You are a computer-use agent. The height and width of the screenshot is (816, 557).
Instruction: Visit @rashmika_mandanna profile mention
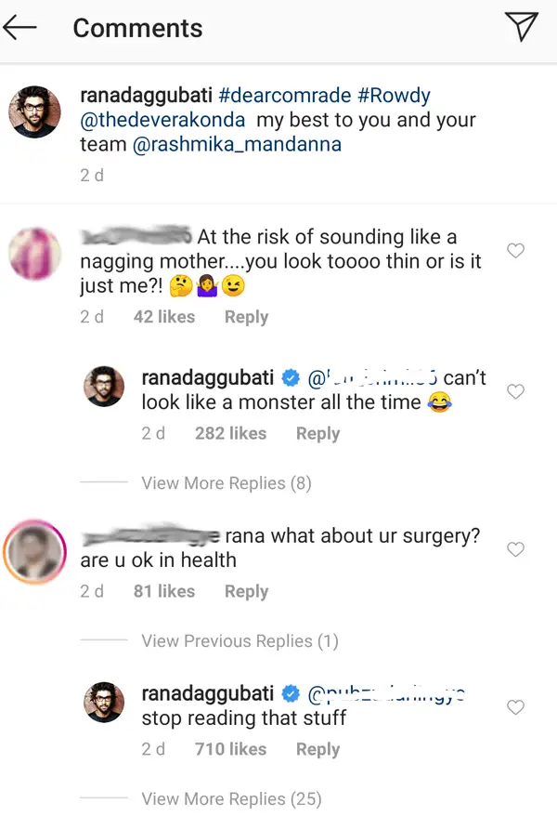[x=237, y=144]
